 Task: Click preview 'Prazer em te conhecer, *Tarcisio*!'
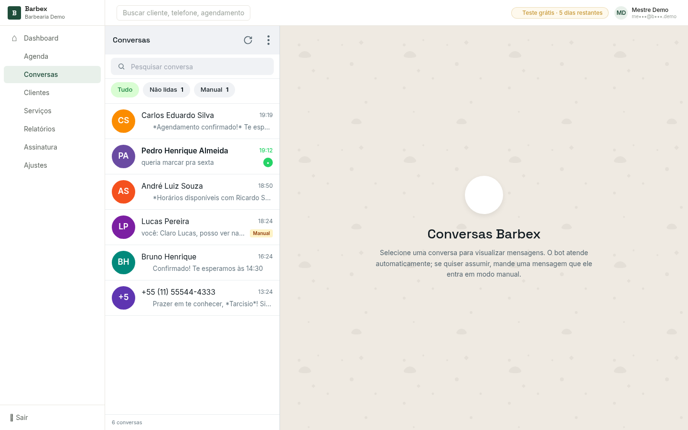click(212, 304)
